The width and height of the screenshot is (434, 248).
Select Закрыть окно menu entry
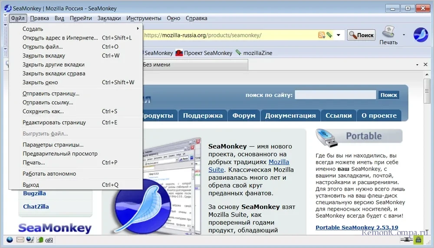(76, 82)
